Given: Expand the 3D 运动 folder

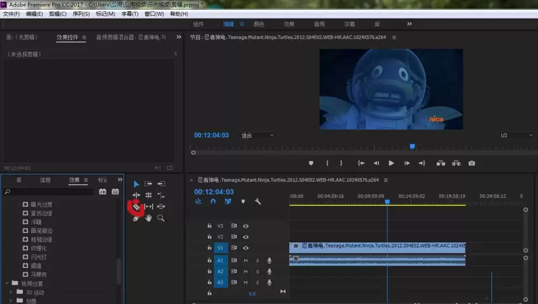Looking at the screenshot, I should point(11,292).
